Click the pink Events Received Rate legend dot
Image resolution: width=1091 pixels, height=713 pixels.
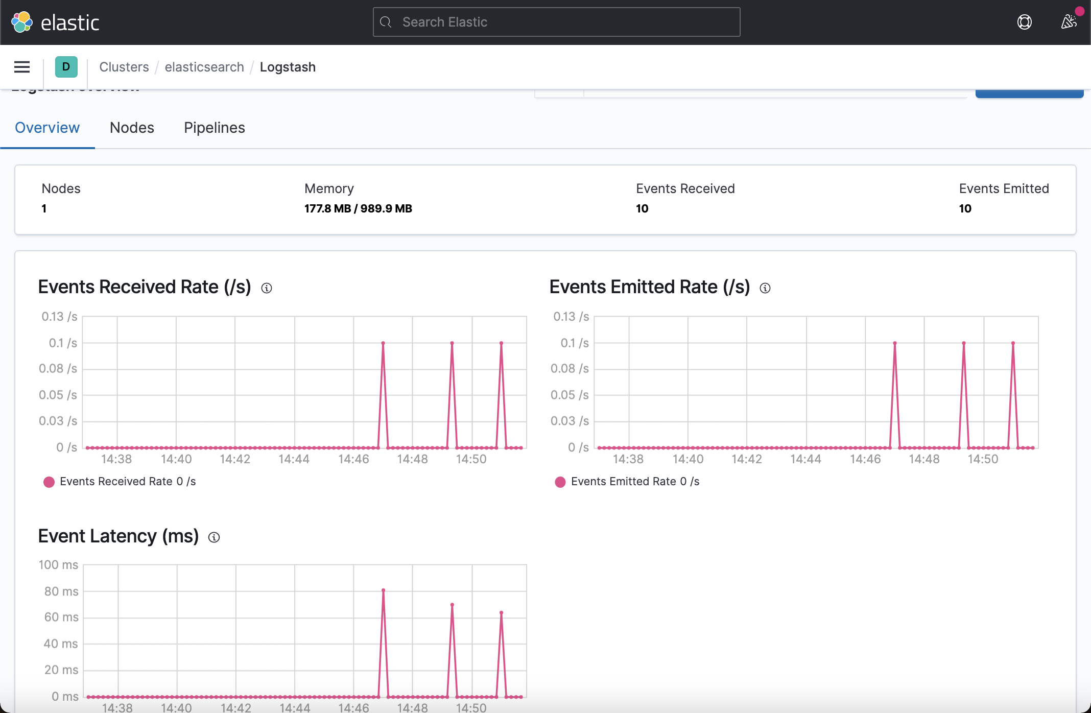49,482
